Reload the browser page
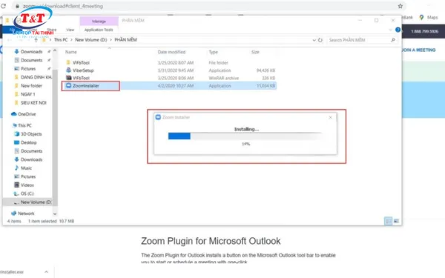This screenshot has height=278, width=445. coord(3,6)
